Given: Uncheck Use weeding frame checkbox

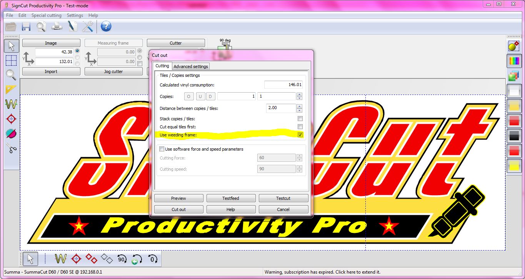Looking at the screenshot, I should pos(300,135).
